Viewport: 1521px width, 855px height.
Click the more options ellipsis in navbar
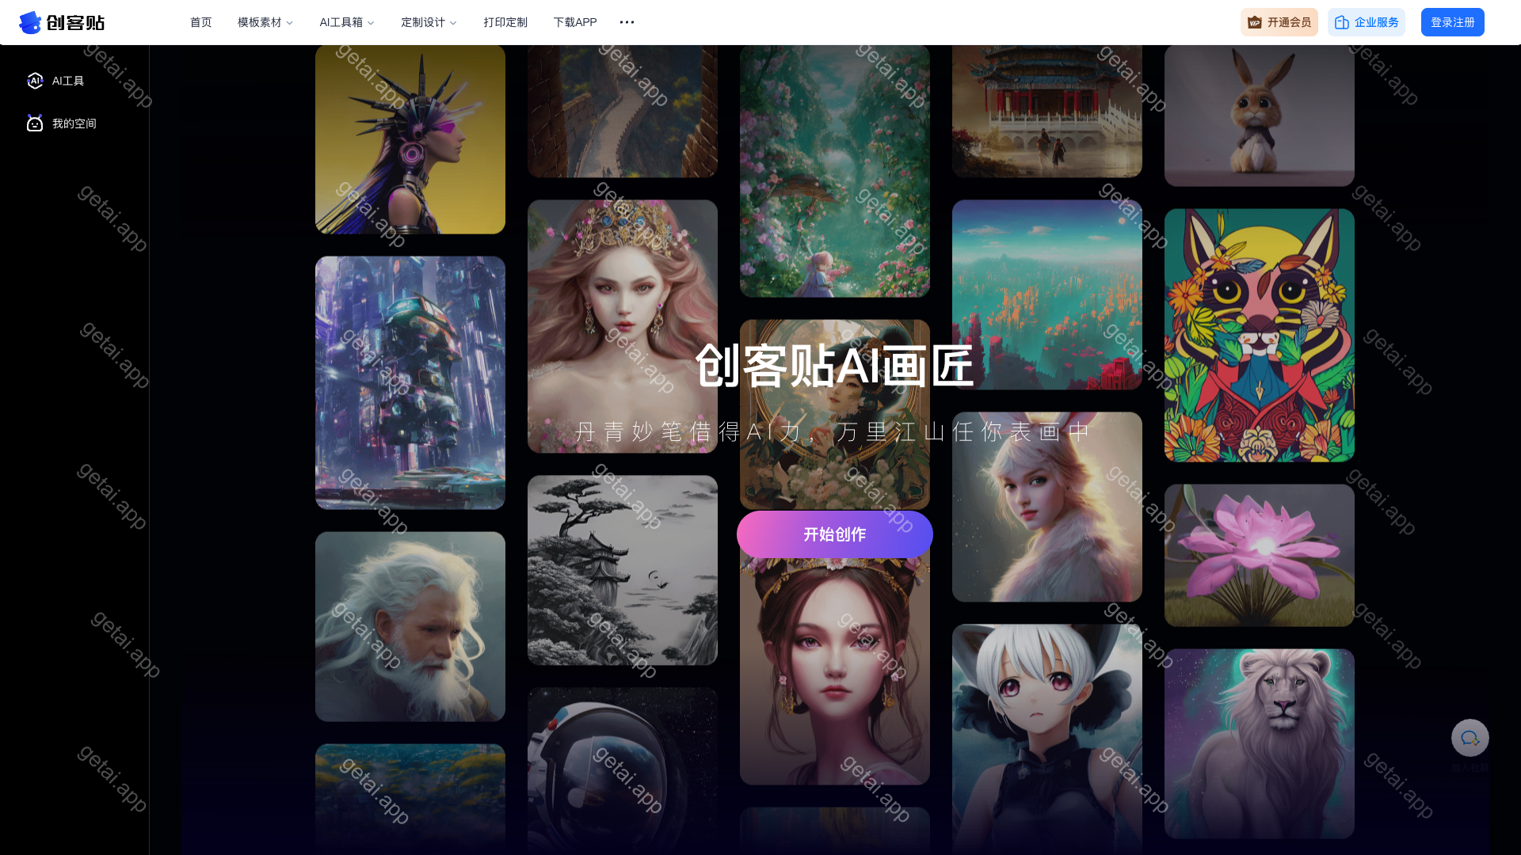627,22
